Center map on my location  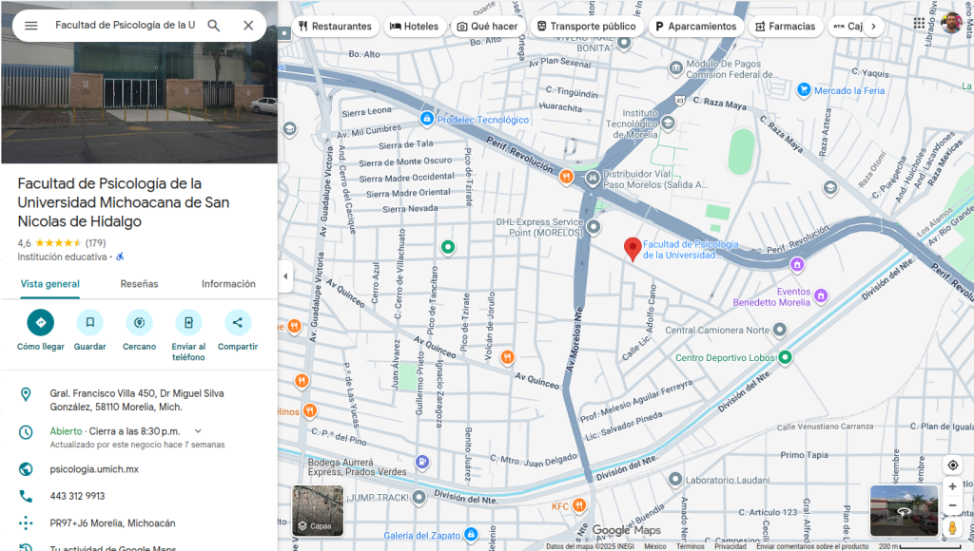(952, 465)
